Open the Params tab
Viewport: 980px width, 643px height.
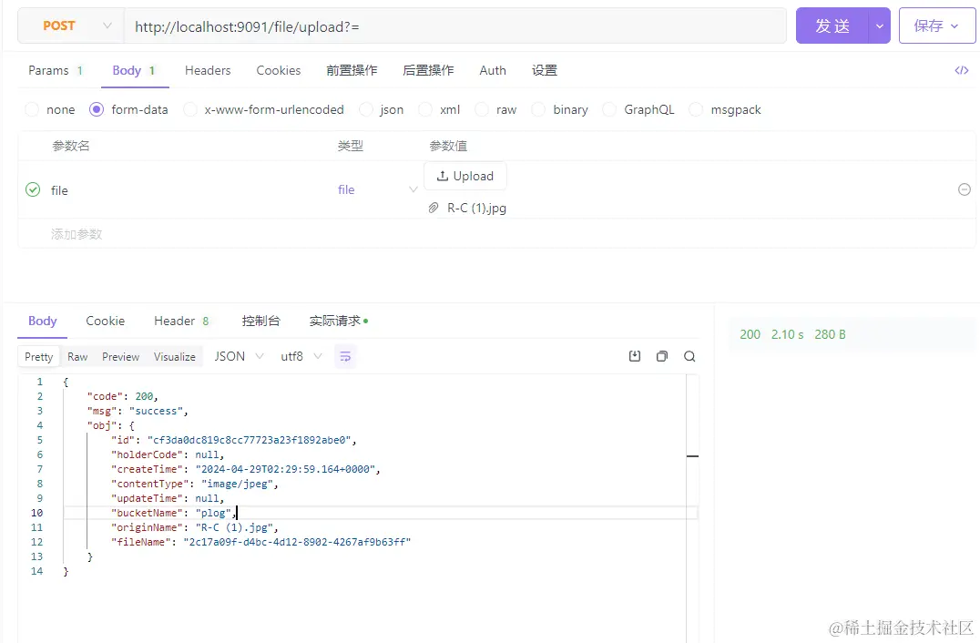pyautogui.click(x=55, y=70)
